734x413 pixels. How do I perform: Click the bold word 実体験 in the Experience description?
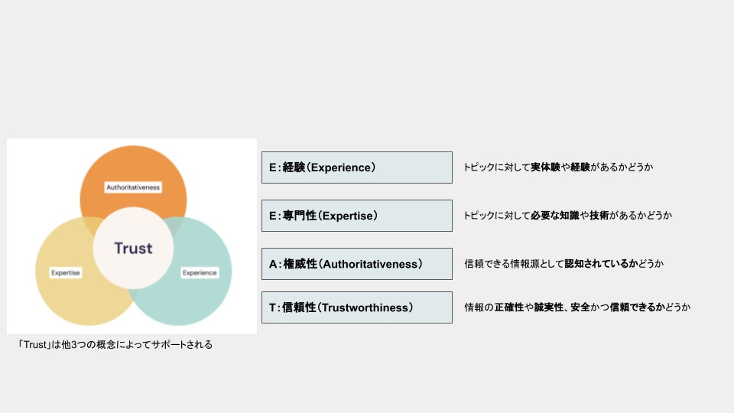pyautogui.click(x=546, y=167)
